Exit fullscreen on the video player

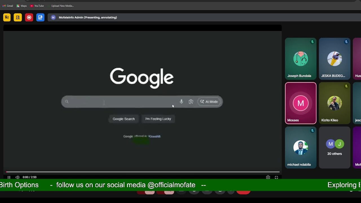pyautogui.click(x=276, y=177)
